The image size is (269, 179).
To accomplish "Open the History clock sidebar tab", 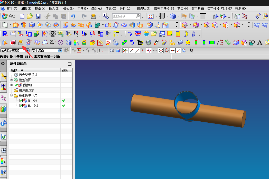I will (x=4, y=150).
